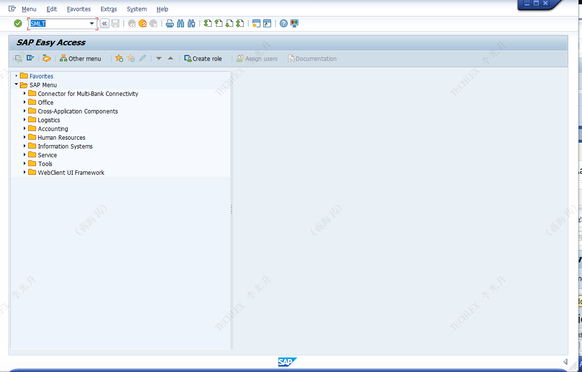Open the Edit menu
Viewport: 582px width, 372px height.
tap(52, 9)
